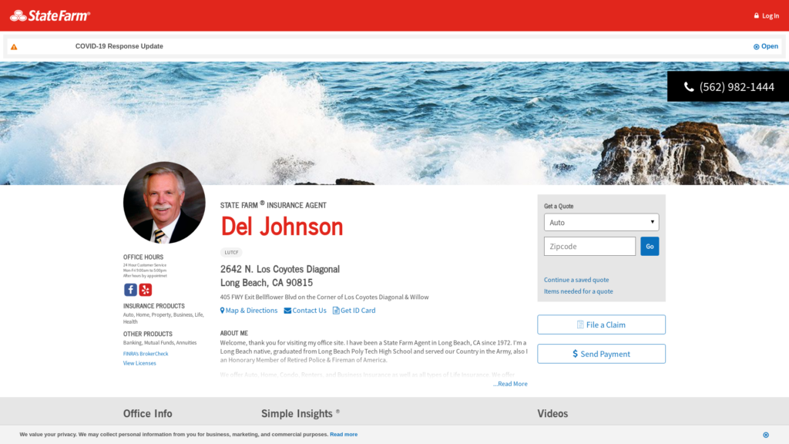Click Send Payment button
This screenshot has height=444, width=789.
pos(601,354)
